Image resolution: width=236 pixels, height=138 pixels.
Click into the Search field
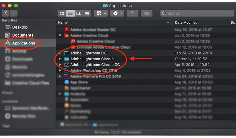pyautogui.click(x=197, y=13)
